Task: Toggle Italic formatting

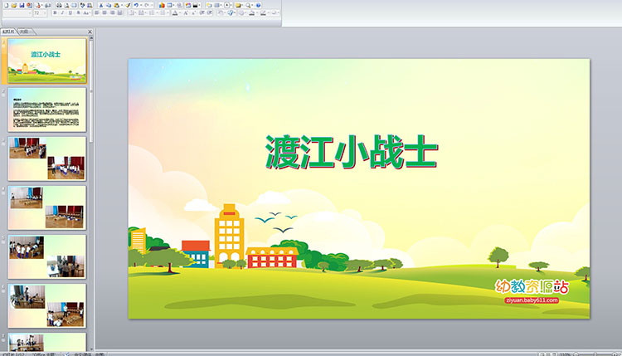Action: 62,12
